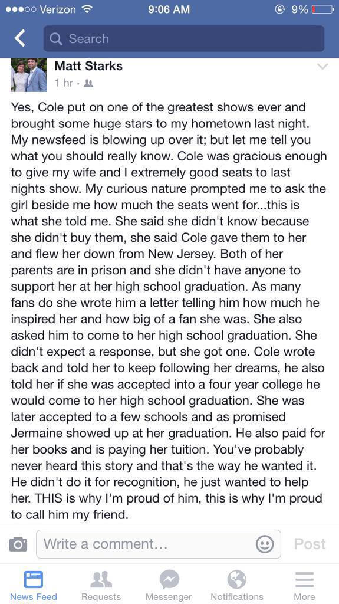The width and height of the screenshot is (339, 604).
Task: Click the Write a comment field
Action: point(159,544)
